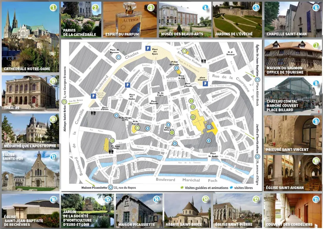This screenshot has width=323, height=229.
Task: Open the Abbaye Saint-Brice picture
Action: tap(187, 210)
